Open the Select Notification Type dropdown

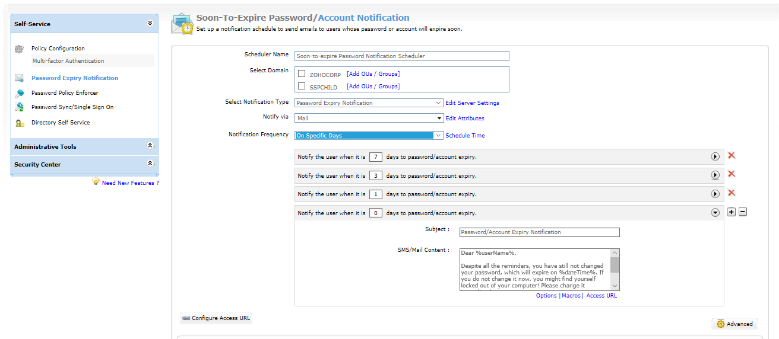(x=369, y=103)
